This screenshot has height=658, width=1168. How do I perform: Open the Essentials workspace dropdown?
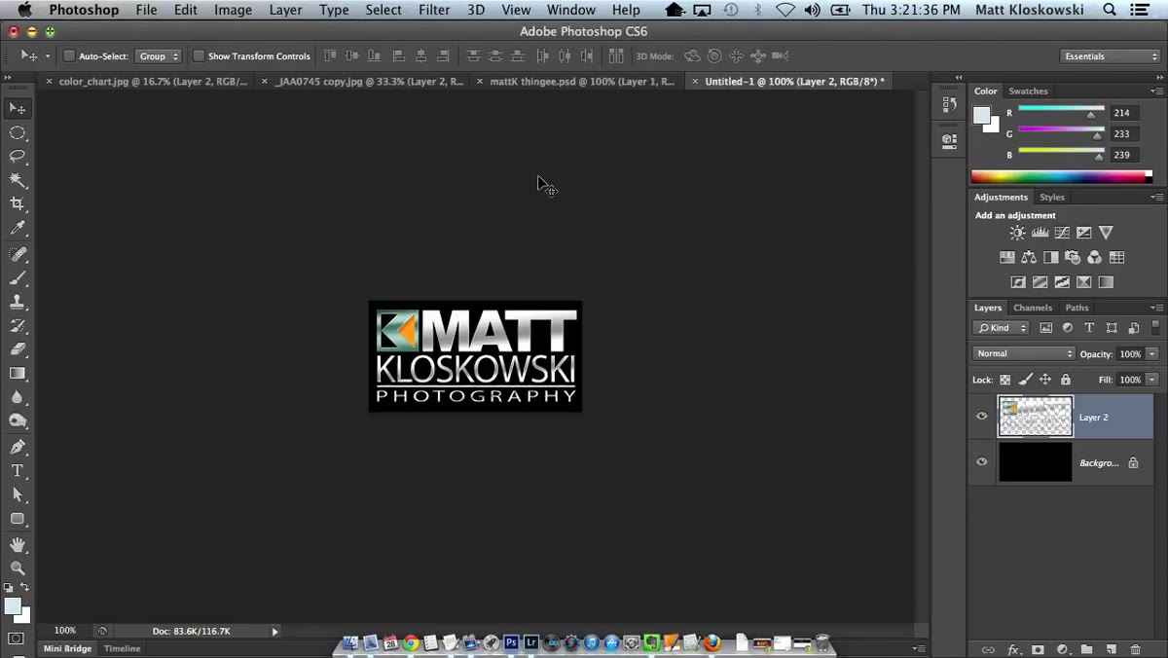click(1110, 56)
